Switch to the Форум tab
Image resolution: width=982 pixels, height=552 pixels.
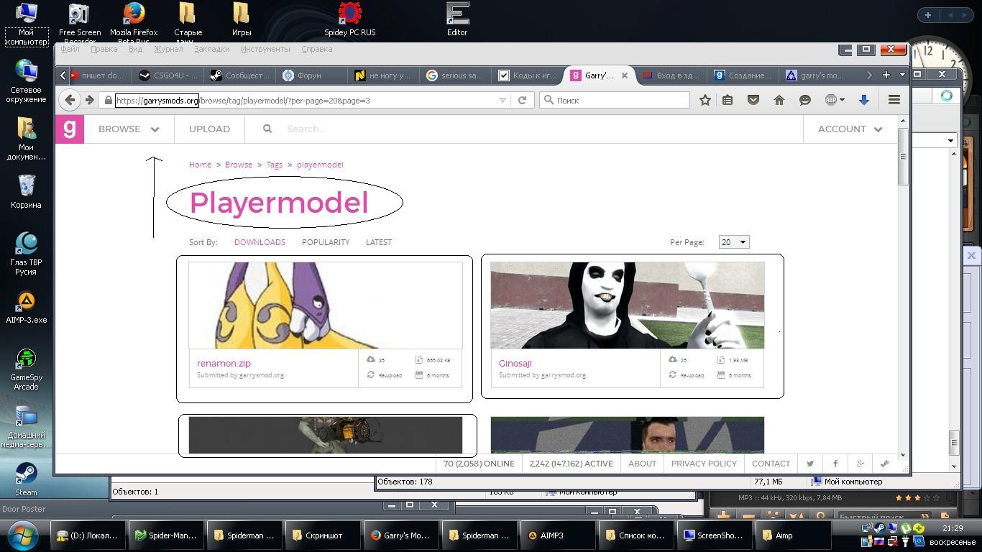coord(310,75)
